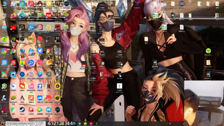Open the Firefox desktop shortcut
This screenshot has width=224, height=126.
coord(13,16)
